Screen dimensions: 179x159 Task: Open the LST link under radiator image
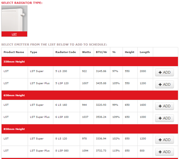click(14, 34)
